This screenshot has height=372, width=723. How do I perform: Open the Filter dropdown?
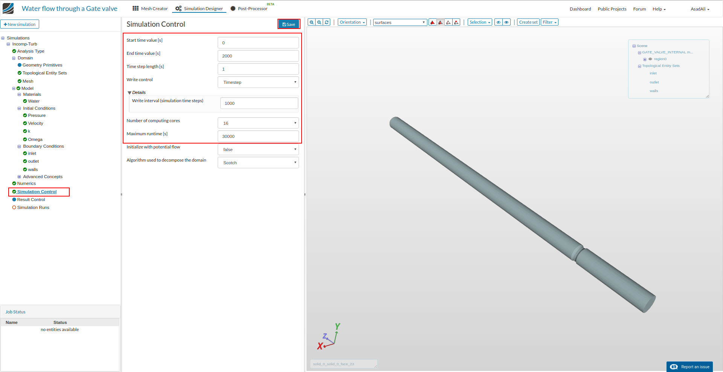coord(549,22)
